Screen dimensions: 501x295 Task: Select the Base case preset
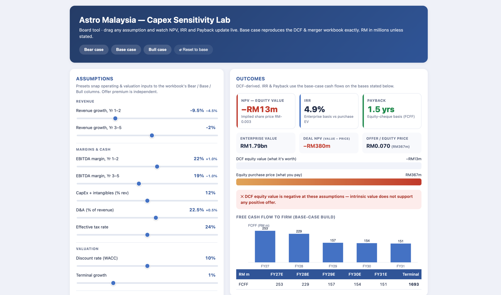(x=126, y=49)
